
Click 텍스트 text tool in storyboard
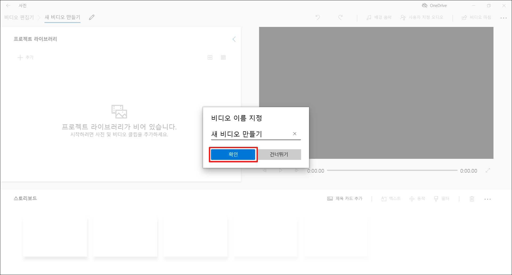(391, 199)
